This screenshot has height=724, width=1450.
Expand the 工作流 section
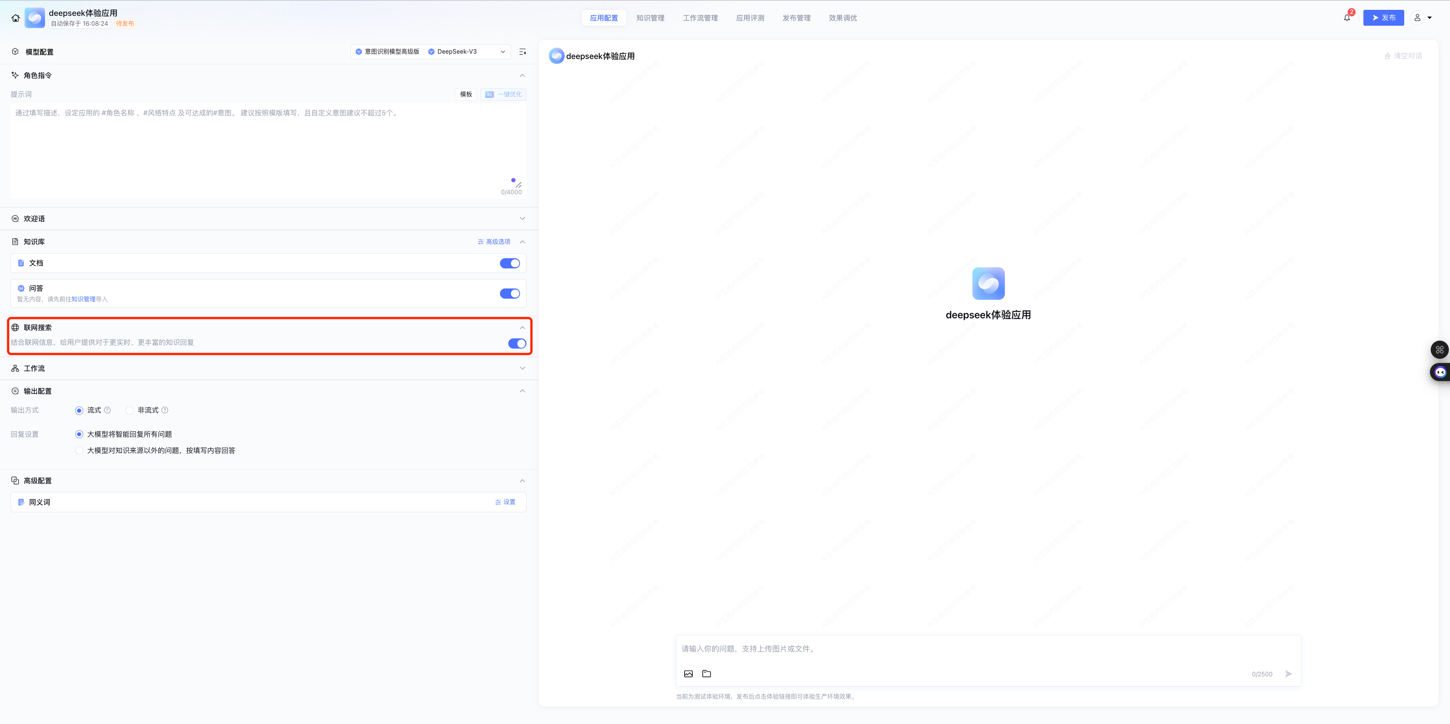522,368
